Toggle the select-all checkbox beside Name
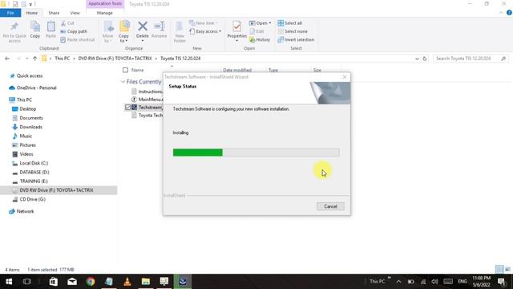513x289 pixels. pyautogui.click(x=125, y=70)
